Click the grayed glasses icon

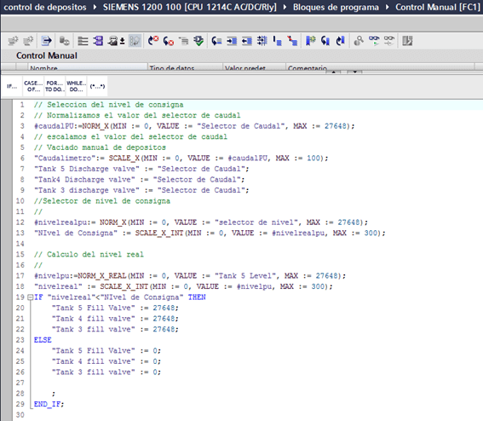tap(389, 41)
